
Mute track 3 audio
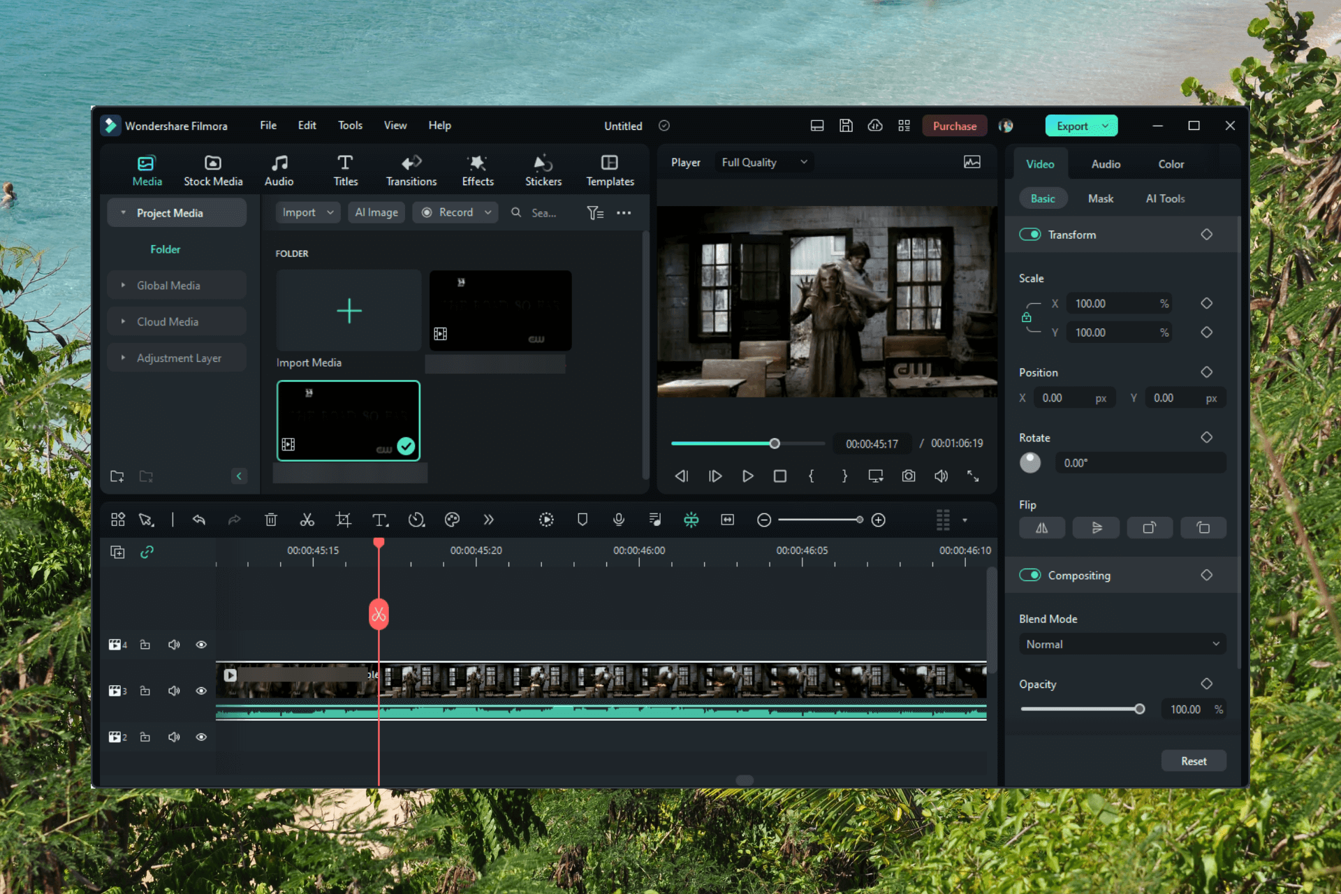[x=174, y=691]
